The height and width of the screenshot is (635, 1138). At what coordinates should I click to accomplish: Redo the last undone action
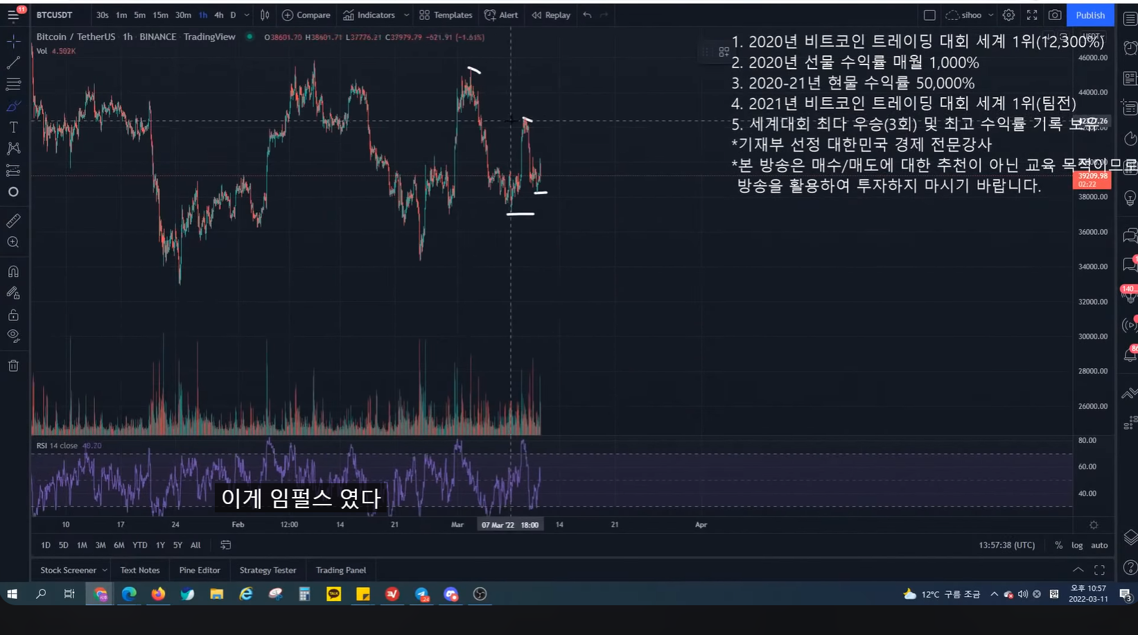(x=604, y=15)
